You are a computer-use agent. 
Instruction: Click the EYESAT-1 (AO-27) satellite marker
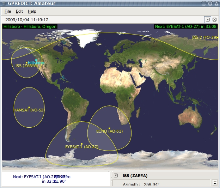click(82, 144)
